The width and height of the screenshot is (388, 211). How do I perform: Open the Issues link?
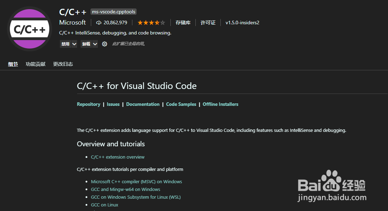click(113, 104)
